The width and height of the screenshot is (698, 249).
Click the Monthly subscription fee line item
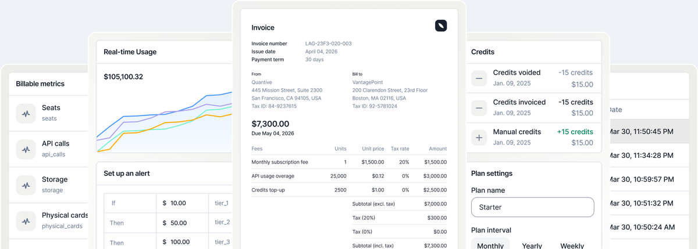pos(349,163)
